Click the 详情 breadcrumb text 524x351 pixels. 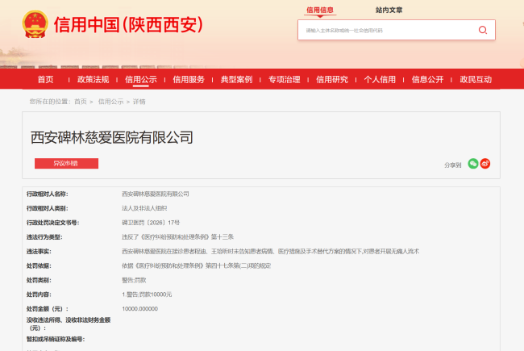[139, 102]
